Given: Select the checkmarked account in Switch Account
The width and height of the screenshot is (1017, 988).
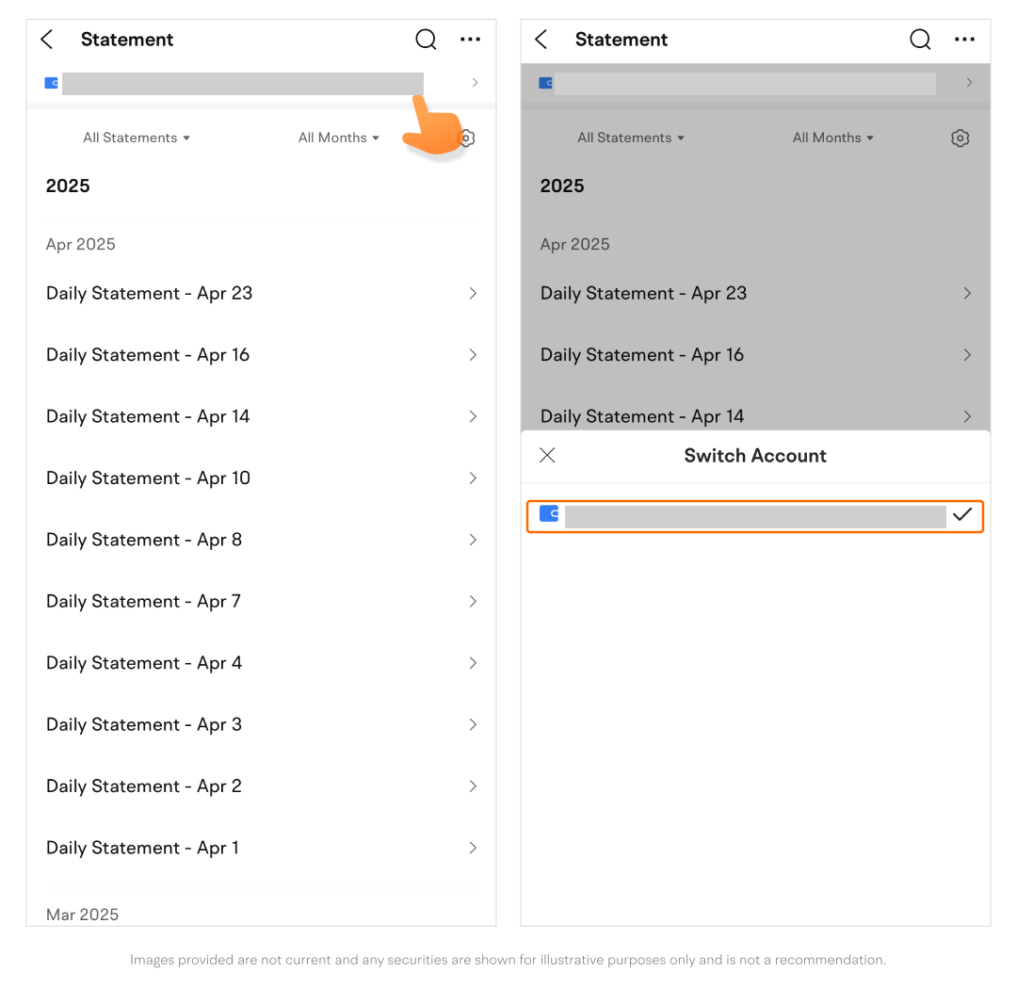Looking at the screenshot, I should pos(755,516).
